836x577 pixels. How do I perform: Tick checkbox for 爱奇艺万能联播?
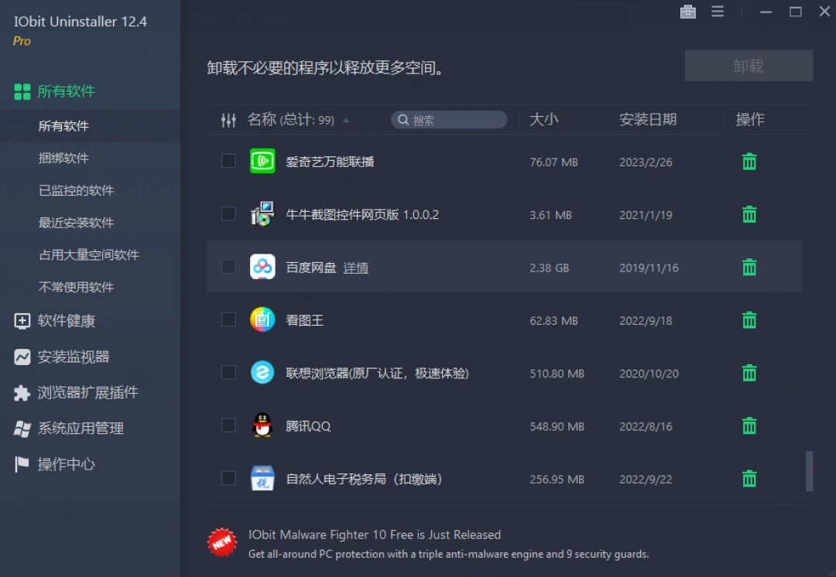coord(228,161)
